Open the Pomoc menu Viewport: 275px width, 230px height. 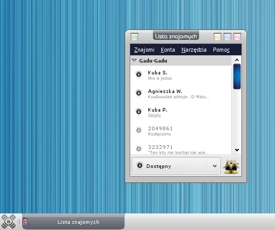221,50
